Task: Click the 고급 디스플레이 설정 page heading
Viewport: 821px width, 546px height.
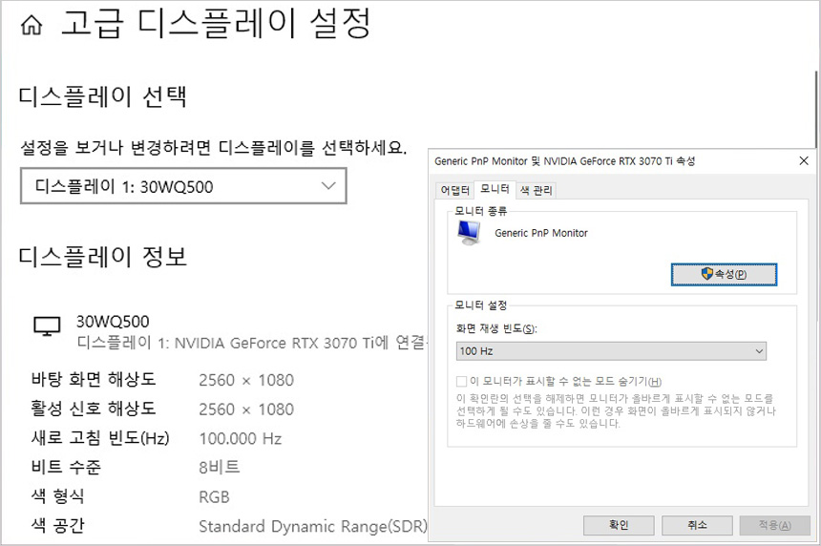Action: point(215,25)
